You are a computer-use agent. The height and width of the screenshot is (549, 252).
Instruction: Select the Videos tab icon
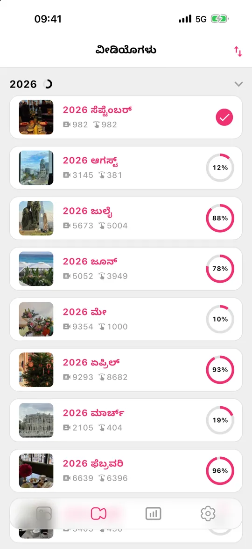(x=98, y=513)
